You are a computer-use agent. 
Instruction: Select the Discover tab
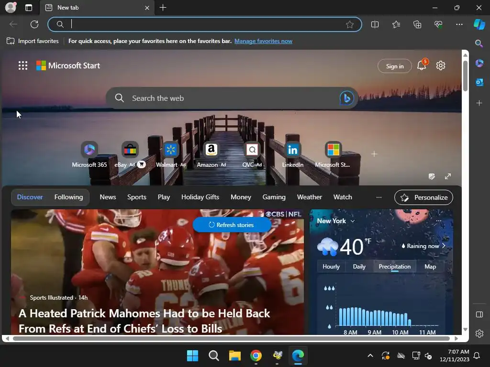click(x=30, y=197)
